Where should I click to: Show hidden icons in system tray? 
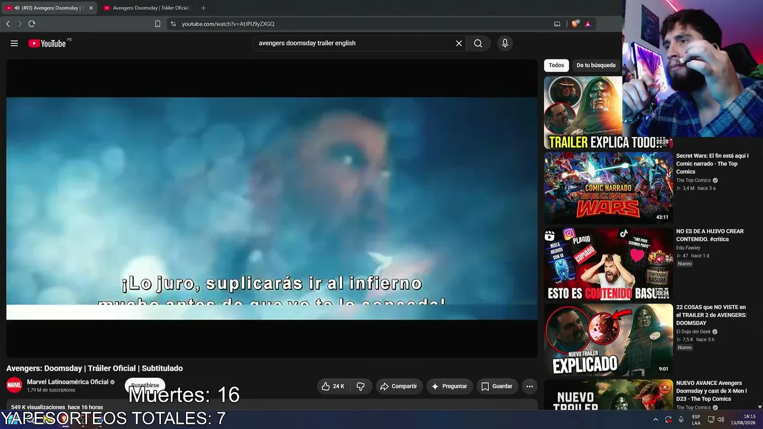click(656, 419)
